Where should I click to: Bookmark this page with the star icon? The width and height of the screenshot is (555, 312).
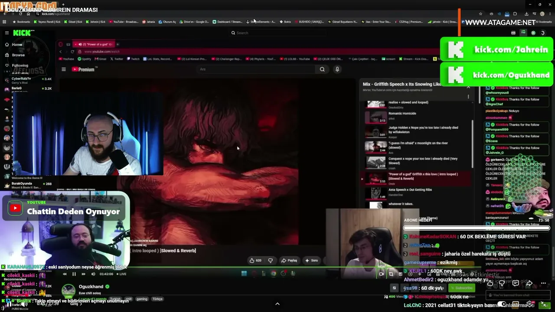480,14
